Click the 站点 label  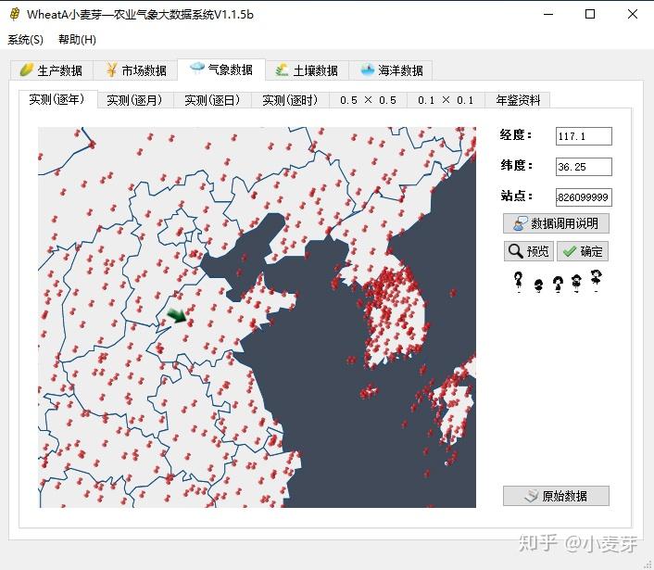(x=516, y=196)
